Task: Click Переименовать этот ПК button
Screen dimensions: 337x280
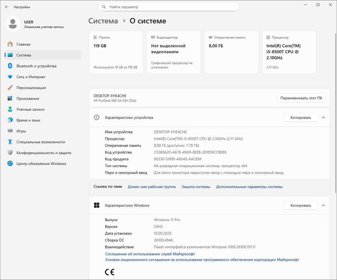Action: (x=301, y=98)
